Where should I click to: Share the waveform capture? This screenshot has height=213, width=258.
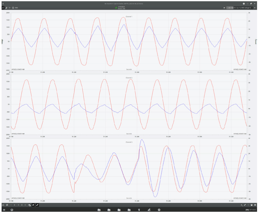pos(248,205)
